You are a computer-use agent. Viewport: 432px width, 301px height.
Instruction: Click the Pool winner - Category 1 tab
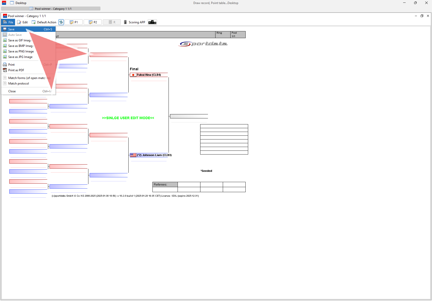(x=51, y=9)
